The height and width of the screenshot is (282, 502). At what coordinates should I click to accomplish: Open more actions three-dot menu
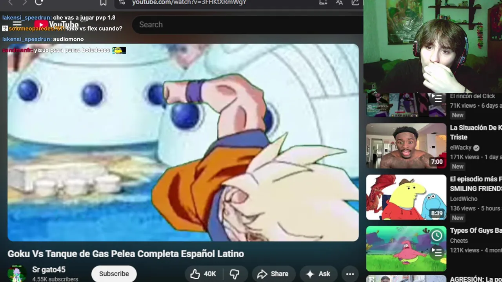pos(350,274)
